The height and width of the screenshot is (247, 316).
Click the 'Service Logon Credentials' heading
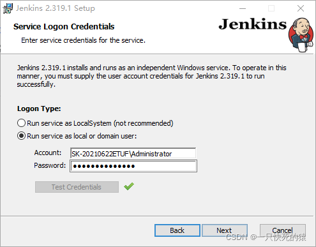[64, 27]
